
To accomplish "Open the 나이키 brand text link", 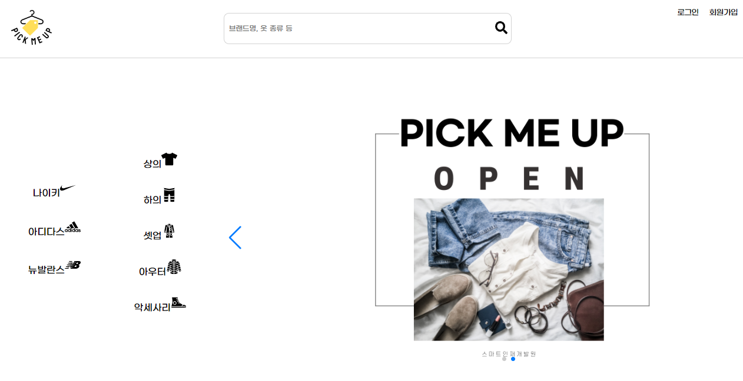I will 47,193.
